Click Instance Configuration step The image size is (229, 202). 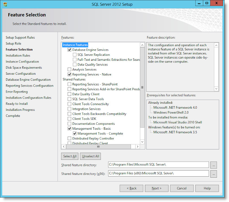click(x=22, y=61)
